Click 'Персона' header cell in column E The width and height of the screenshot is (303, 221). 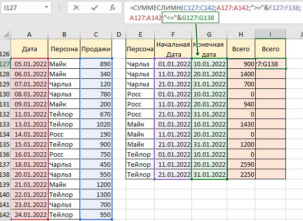pyautogui.click(x=140, y=49)
